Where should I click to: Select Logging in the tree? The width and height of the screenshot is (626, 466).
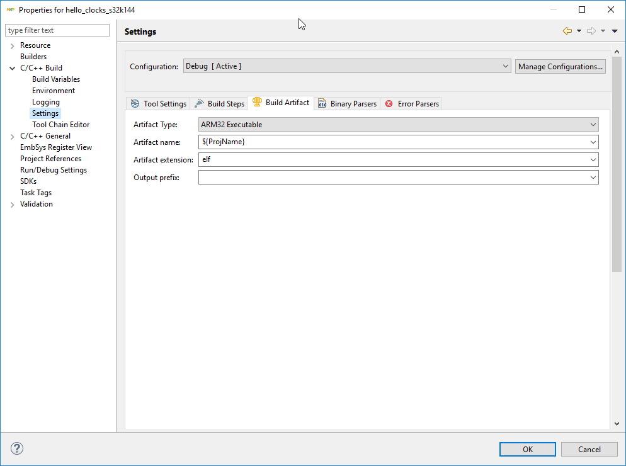pos(46,102)
